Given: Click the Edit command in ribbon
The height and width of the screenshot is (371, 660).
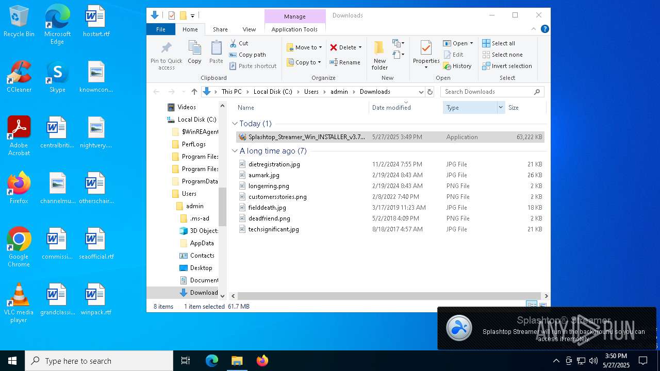Looking at the screenshot, I should [x=453, y=55].
